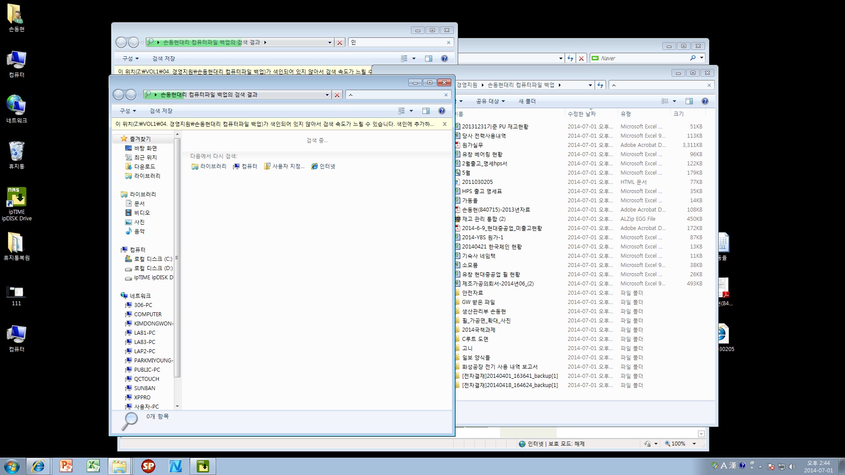This screenshot has height=475, width=845.
Task: Open zoom level dropdown at 100%
Action: (x=694, y=444)
